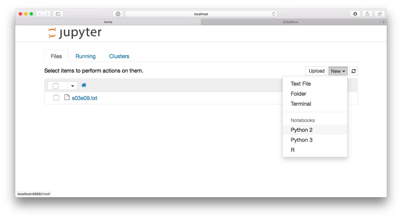Image resolution: width=402 pixels, height=219 pixels.
Task: Refresh the notebook list
Action: [353, 71]
